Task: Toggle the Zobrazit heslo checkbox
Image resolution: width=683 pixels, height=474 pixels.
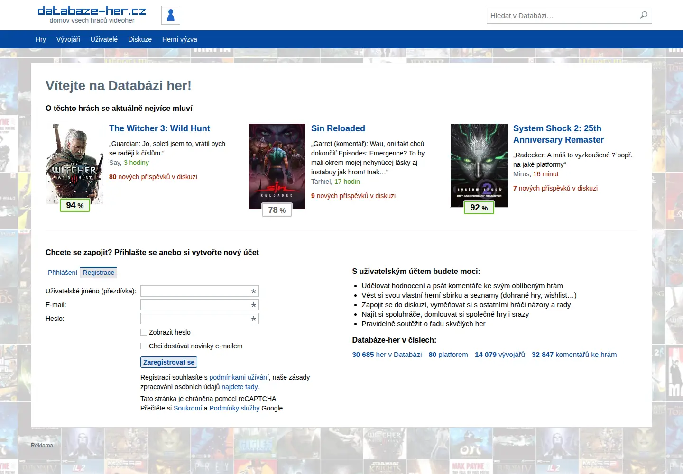Action: point(144,332)
